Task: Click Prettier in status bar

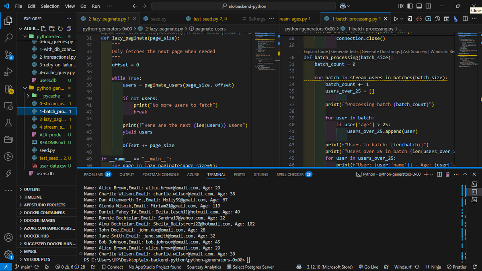Action: tap(457, 267)
